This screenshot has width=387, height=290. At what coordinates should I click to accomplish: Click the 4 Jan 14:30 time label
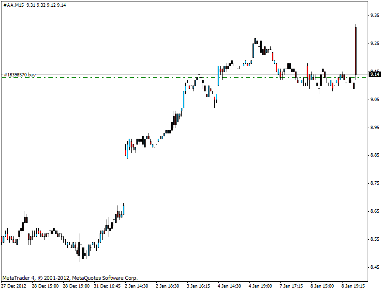click(x=229, y=286)
